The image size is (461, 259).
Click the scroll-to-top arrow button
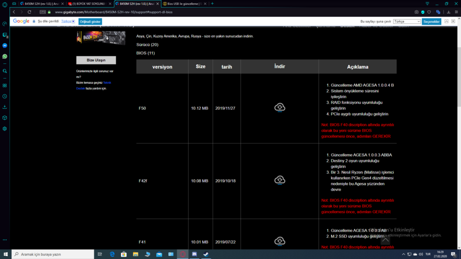385,240
